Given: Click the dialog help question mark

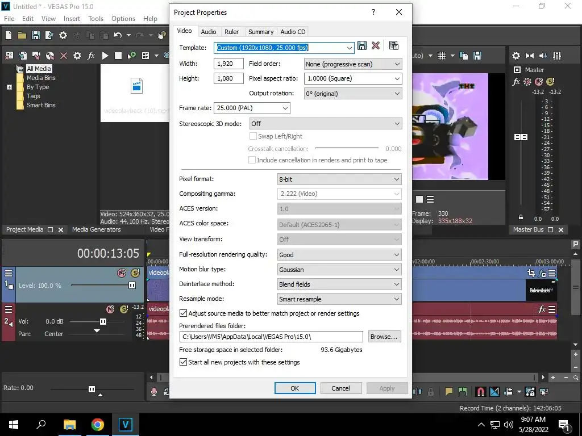Looking at the screenshot, I should click(x=373, y=12).
